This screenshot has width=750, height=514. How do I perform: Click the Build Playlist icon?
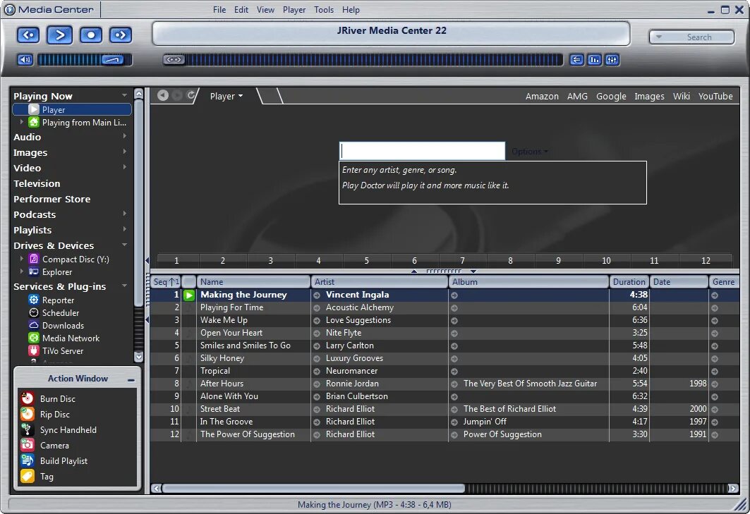[28, 460]
